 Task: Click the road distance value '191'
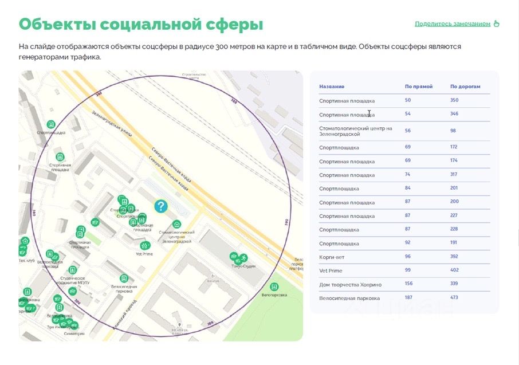454,242
